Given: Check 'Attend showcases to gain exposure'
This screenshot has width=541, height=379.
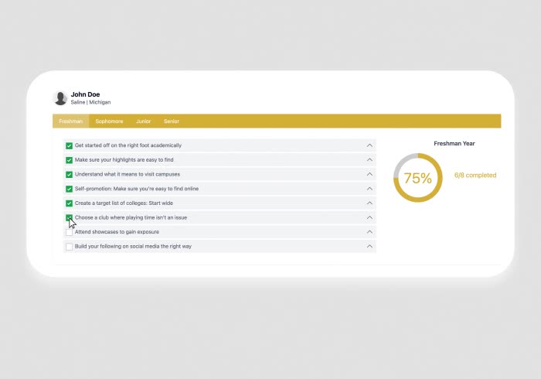Looking at the screenshot, I should coord(69,232).
